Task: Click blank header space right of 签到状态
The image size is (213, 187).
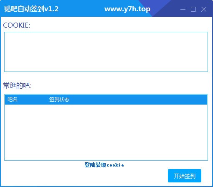Action: click(138, 100)
